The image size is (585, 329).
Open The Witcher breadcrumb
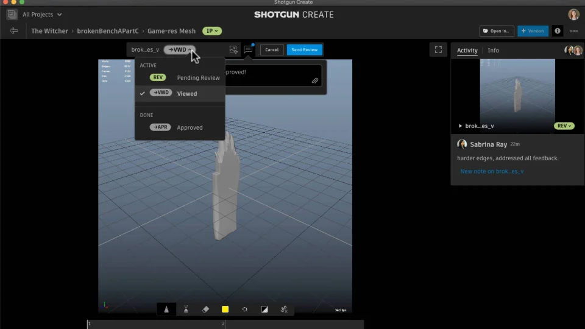[x=49, y=31]
